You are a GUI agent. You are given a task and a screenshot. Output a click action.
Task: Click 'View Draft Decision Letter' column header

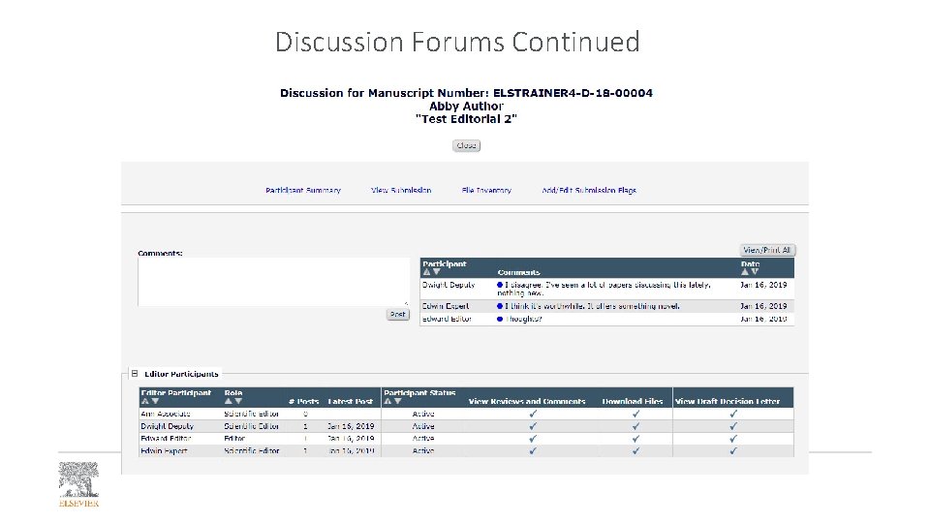(x=728, y=401)
